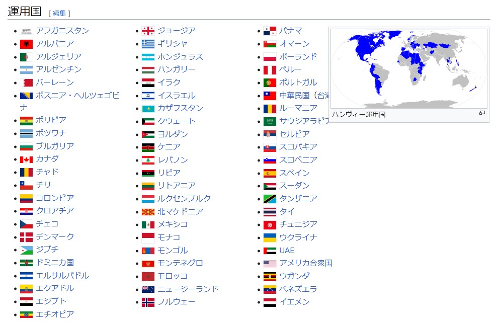Open the アフガニスタン article link

click(x=62, y=31)
